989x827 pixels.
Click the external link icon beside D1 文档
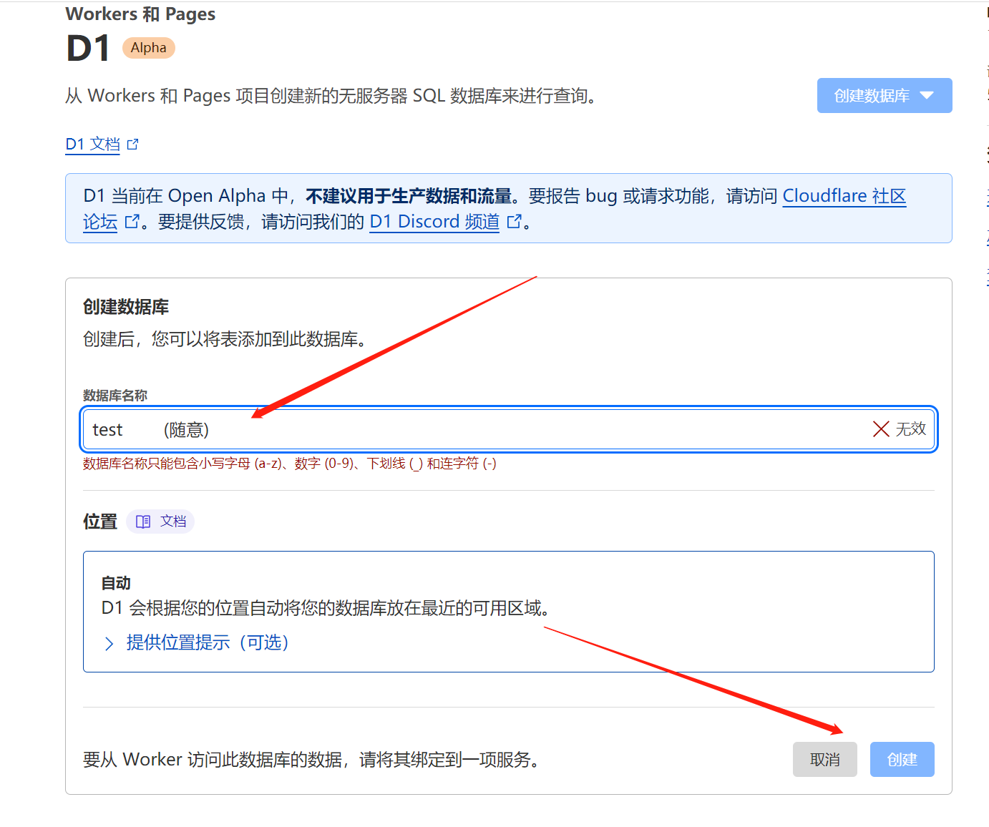133,144
